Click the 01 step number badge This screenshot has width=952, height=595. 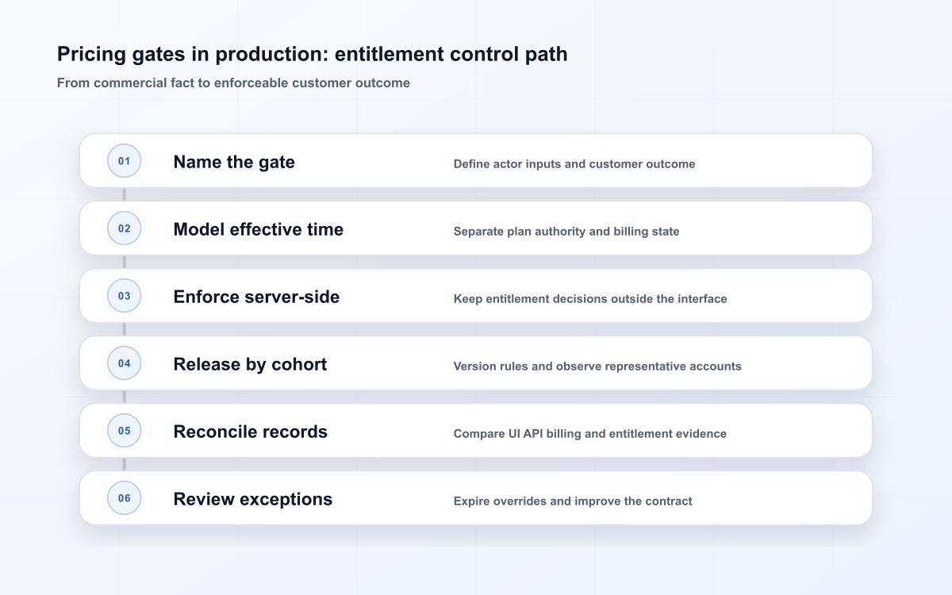click(124, 161)
